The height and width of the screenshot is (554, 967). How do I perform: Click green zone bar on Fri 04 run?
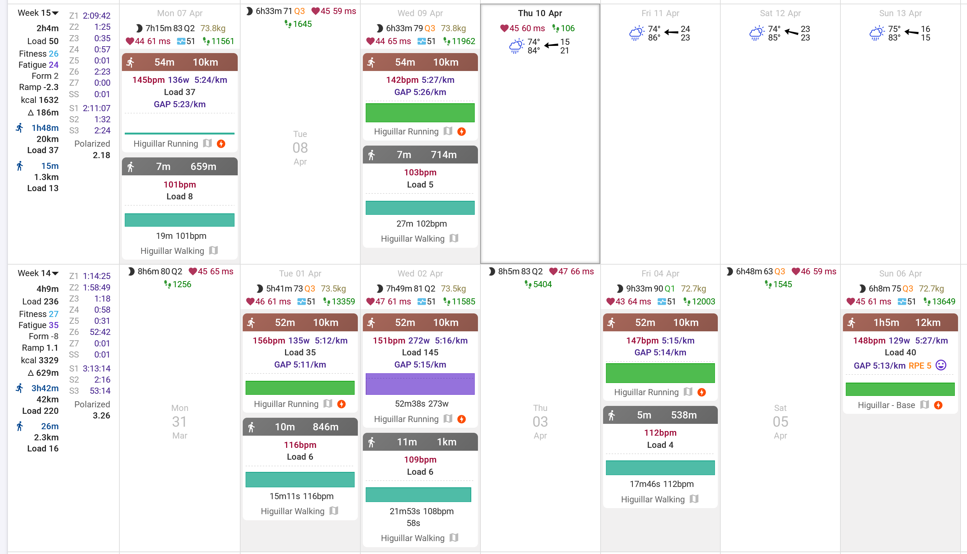tap(660, 373)
